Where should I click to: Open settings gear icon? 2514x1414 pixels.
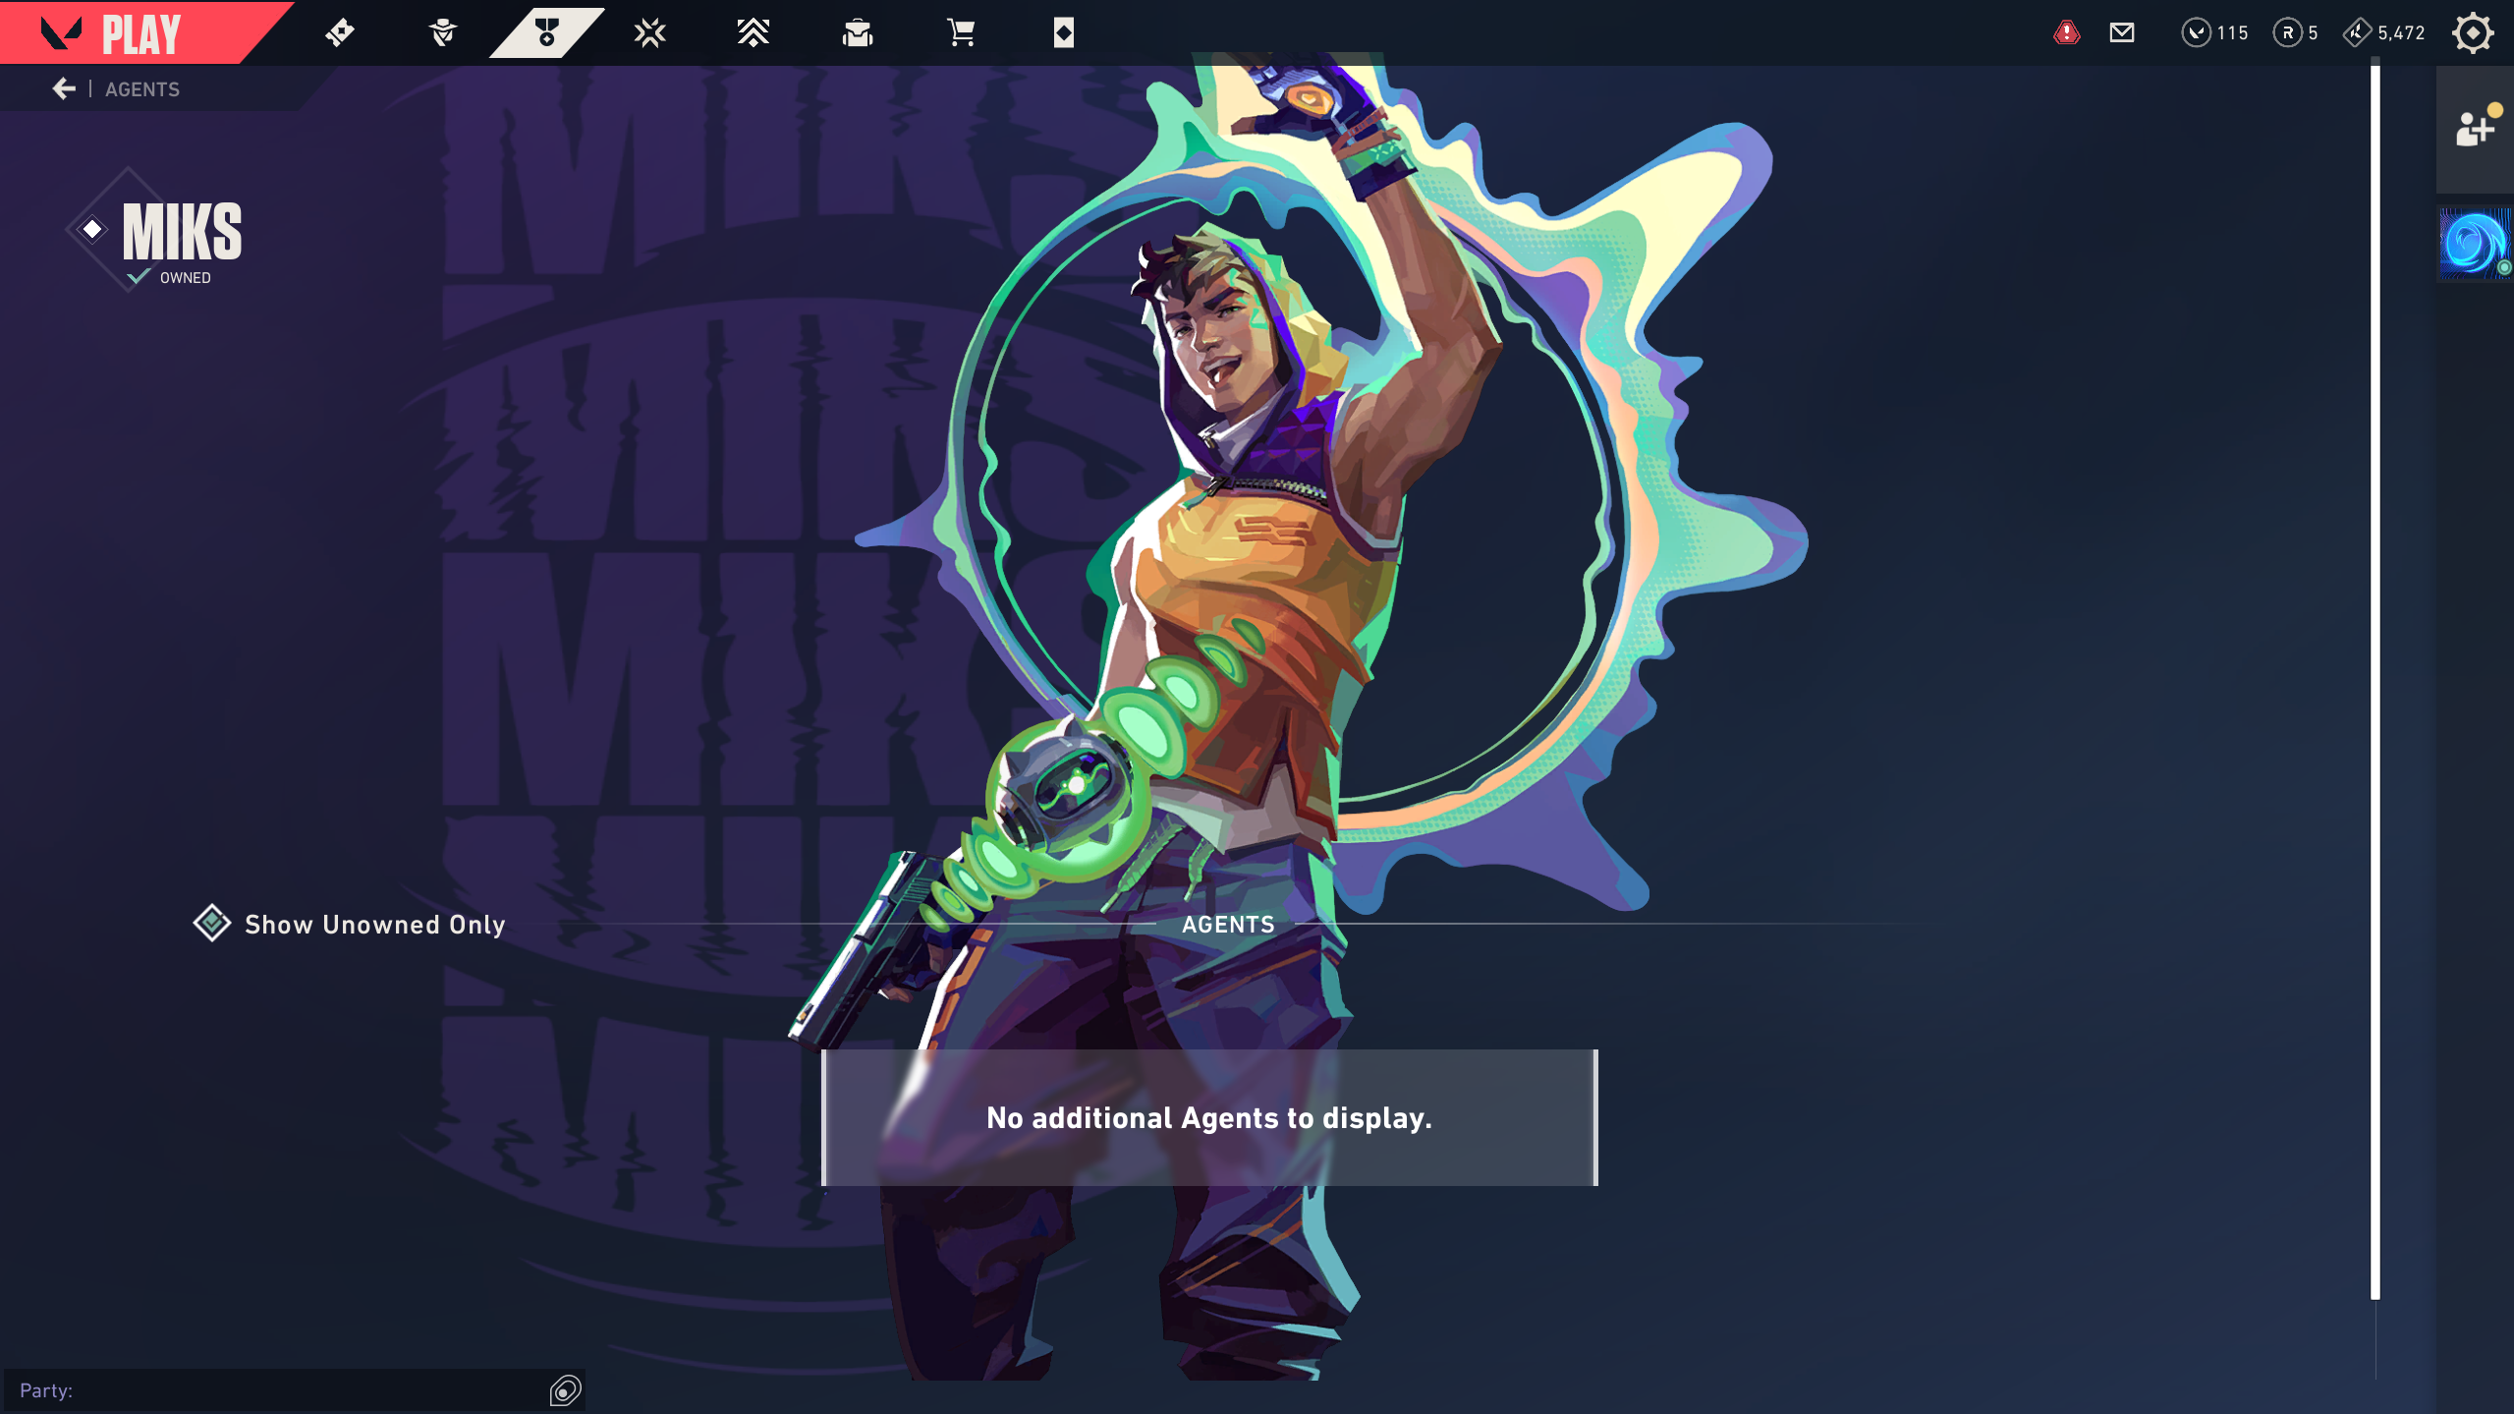2473,32
